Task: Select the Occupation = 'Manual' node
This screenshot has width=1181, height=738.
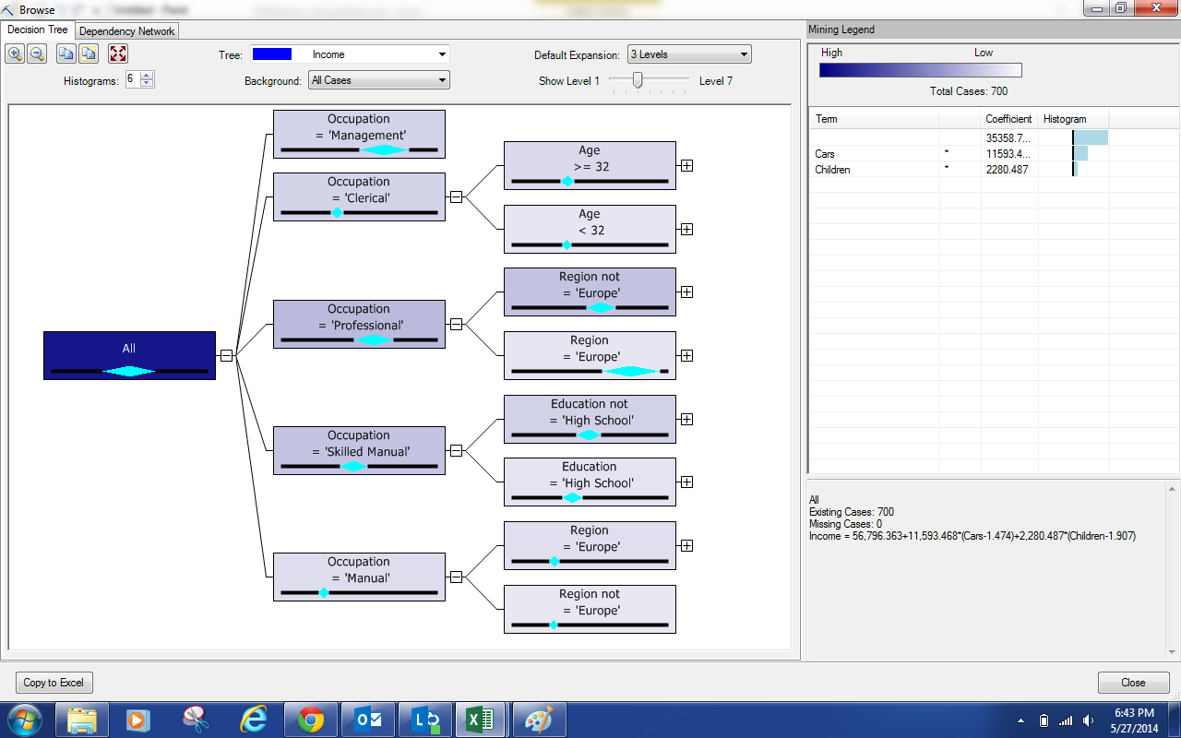Action: 359,577
